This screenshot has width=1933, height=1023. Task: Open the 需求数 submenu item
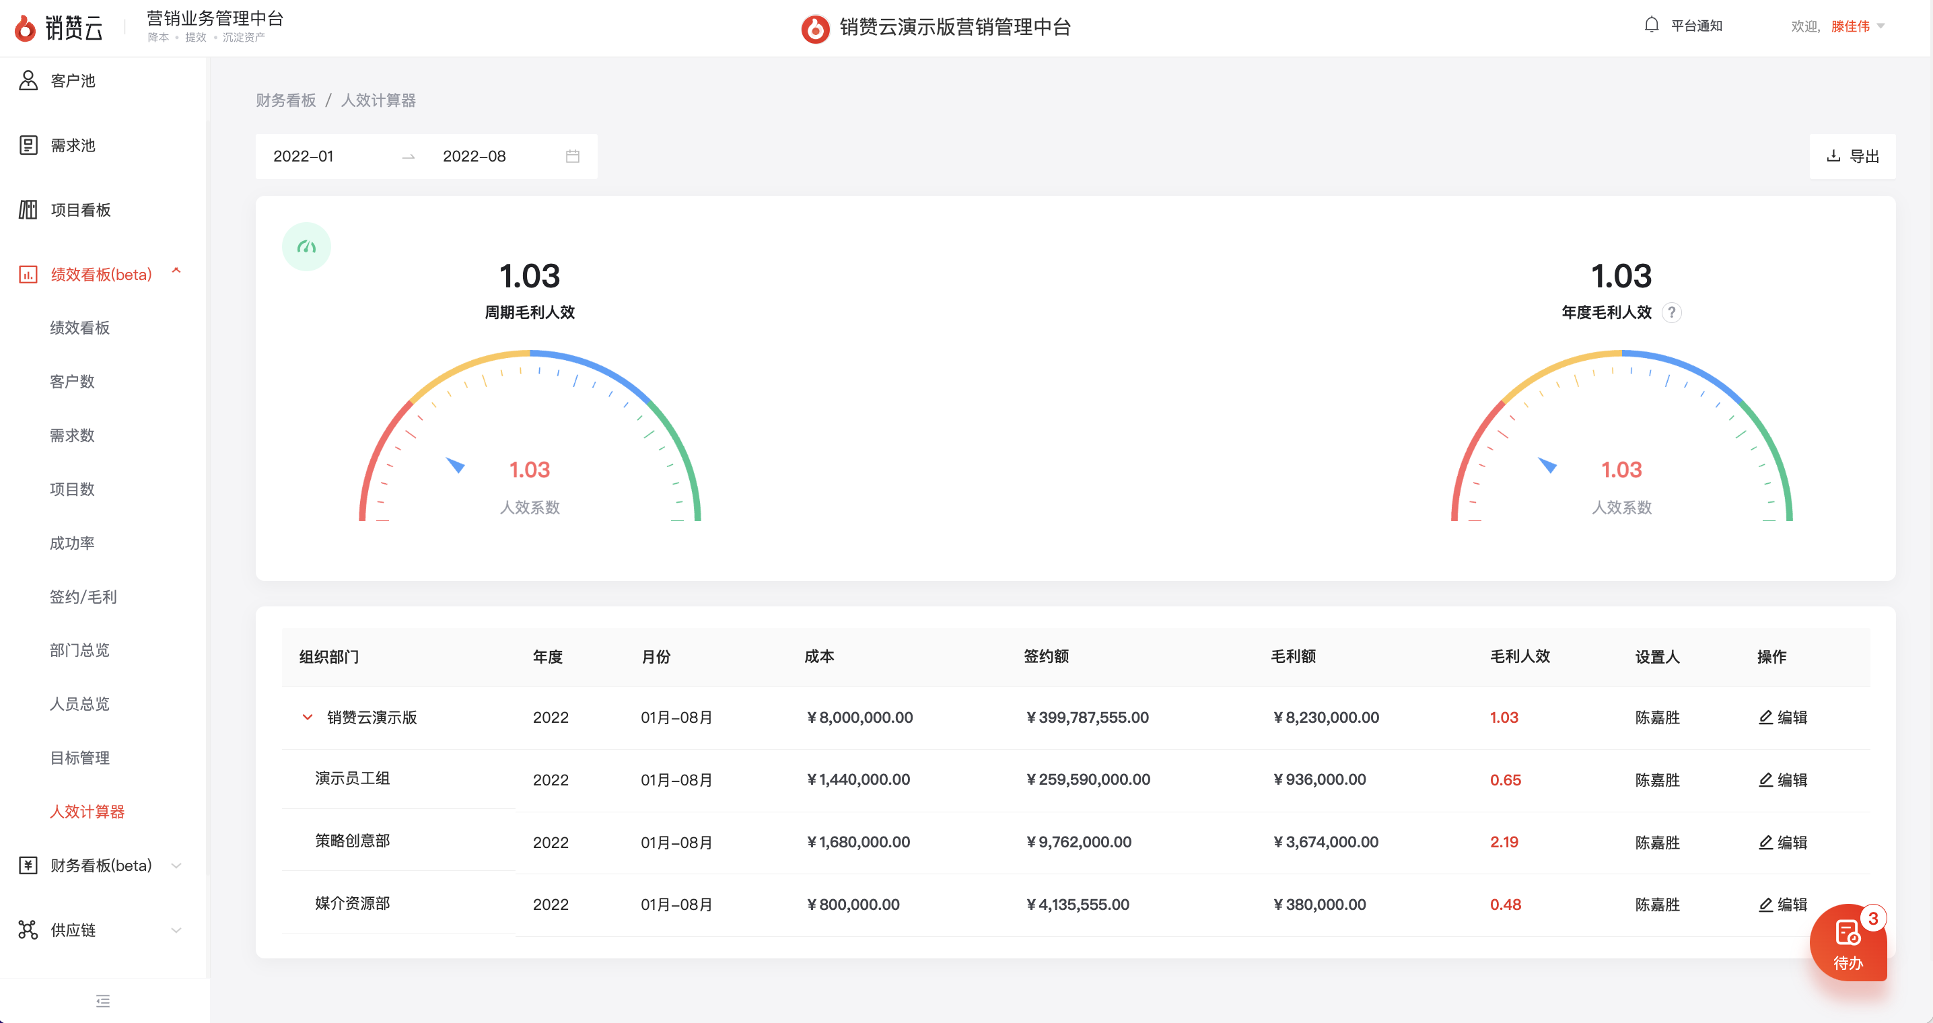point(72,435)
